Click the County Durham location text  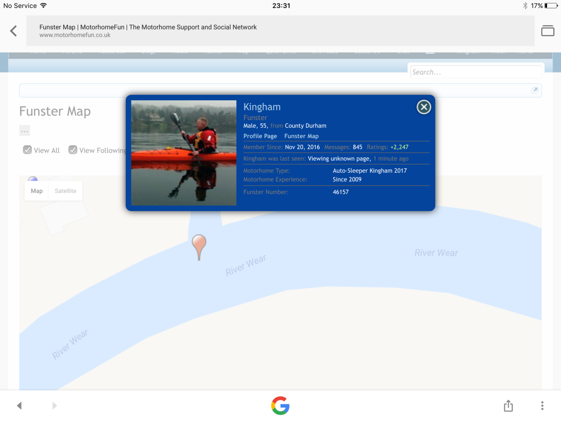306,125
